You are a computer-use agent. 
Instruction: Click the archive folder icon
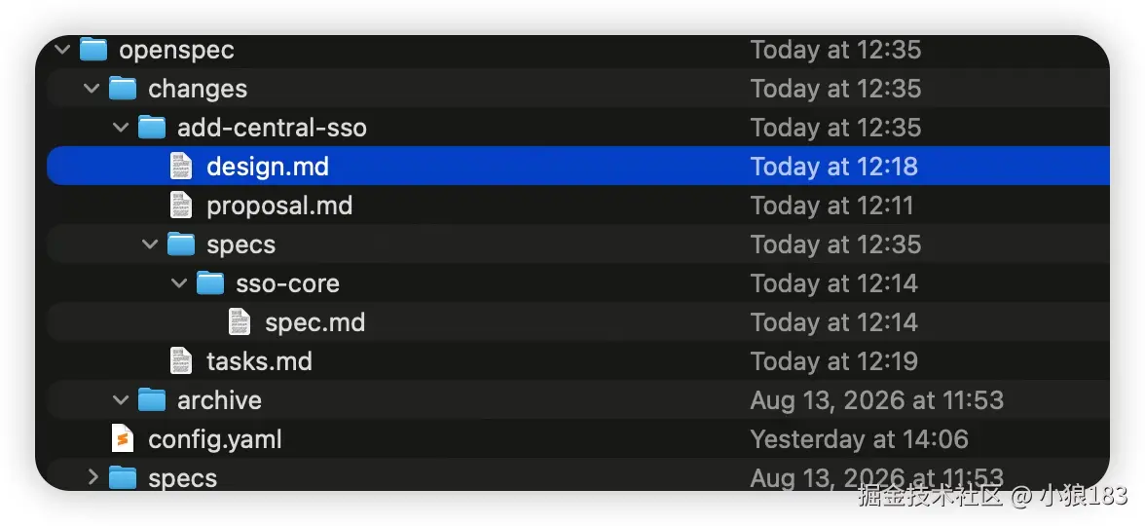click(152, 400)
